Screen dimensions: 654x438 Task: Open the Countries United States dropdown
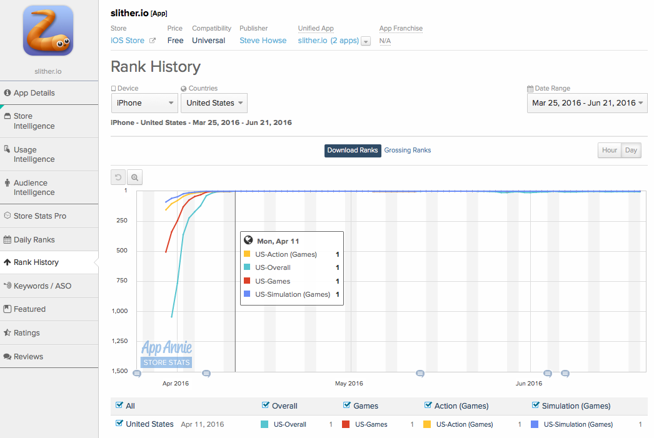pyautogui.click(x=214, y=103)
